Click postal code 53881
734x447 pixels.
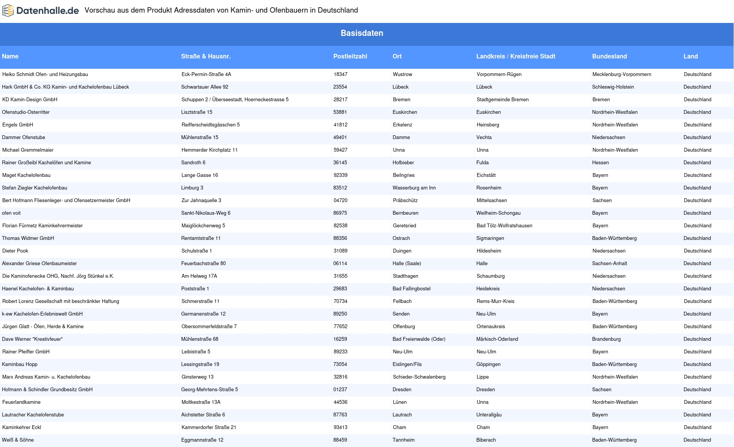tap(340, 112)
